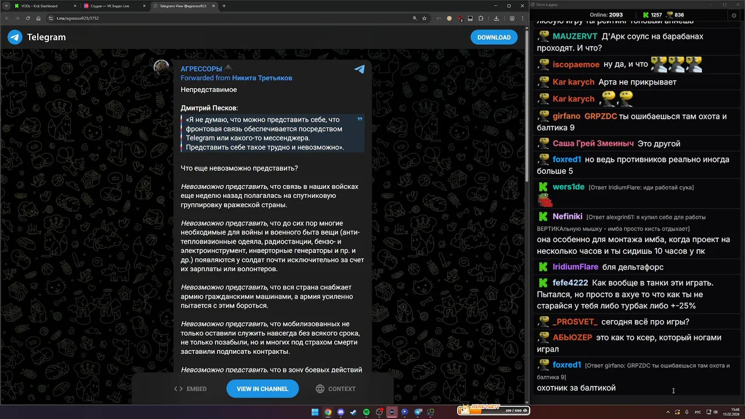Go back in browser history
745x419 pixels.
(x=7, y=18)
